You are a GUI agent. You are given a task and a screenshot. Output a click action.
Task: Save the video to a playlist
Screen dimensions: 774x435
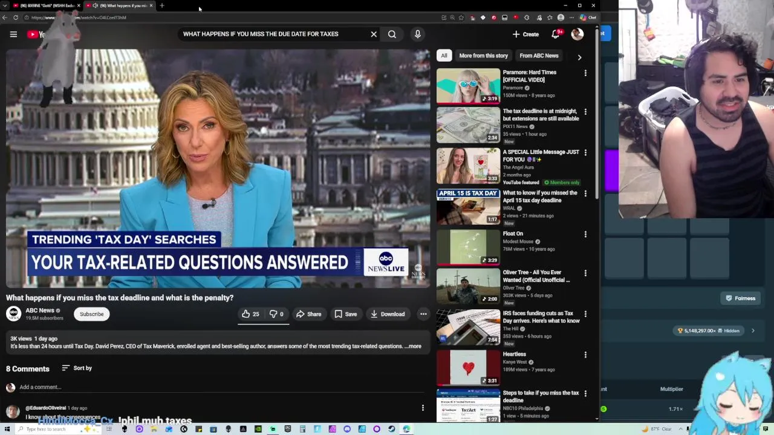tap(346, 314)
